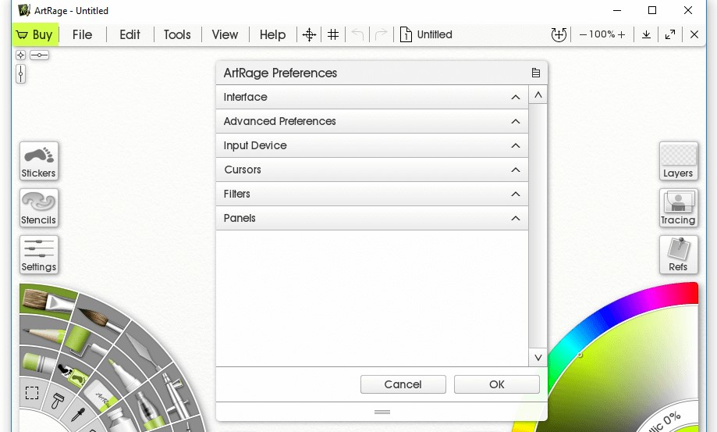Click the resize grip below dialog buttons
The width and height of the screenshot is (717, 432).
click(382, 412)
